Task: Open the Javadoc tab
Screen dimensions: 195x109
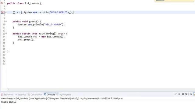Action: pos(21,94)
